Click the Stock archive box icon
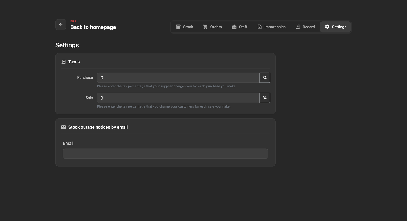407x221 pixels. click(x=178, y=27)
